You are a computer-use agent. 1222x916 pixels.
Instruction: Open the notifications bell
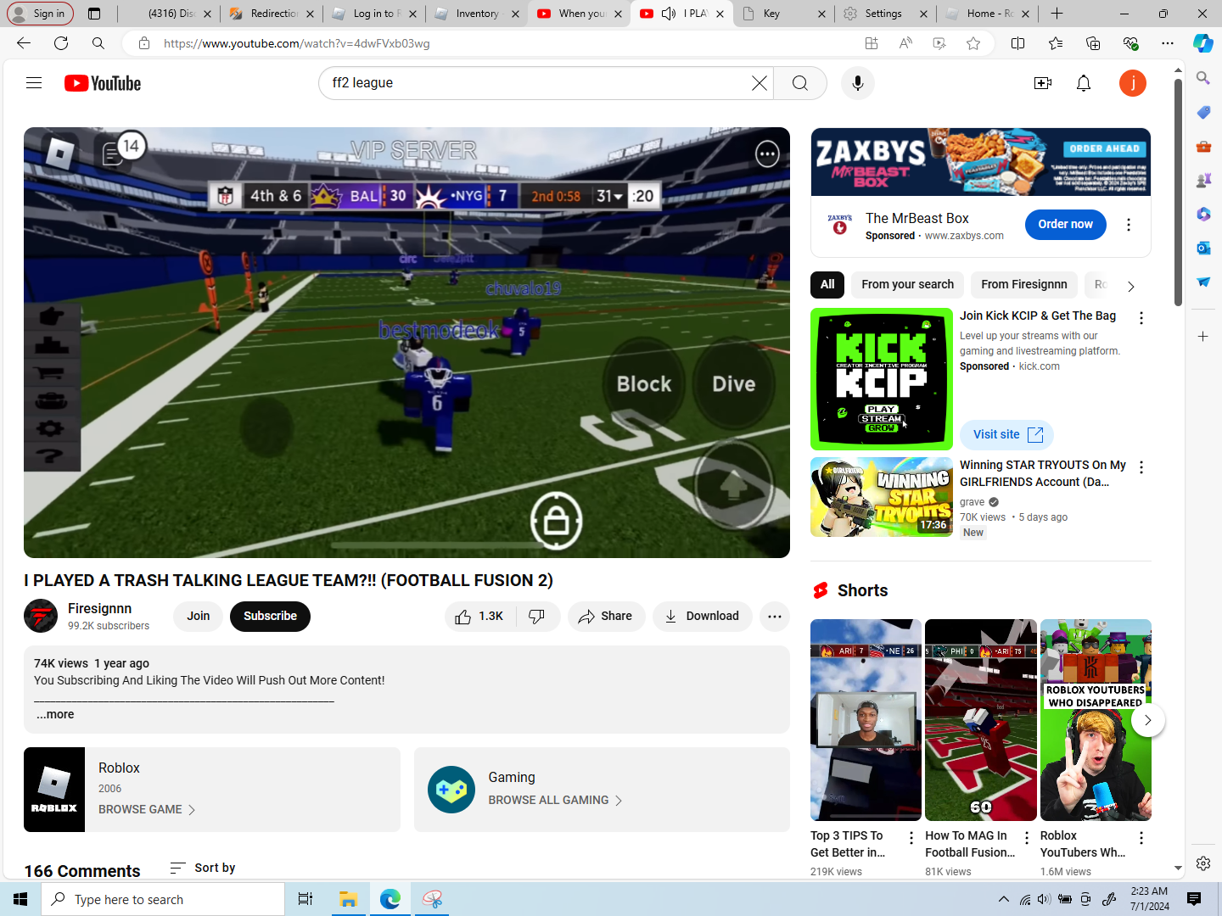pyautogui.click(x=1084, y=83)
